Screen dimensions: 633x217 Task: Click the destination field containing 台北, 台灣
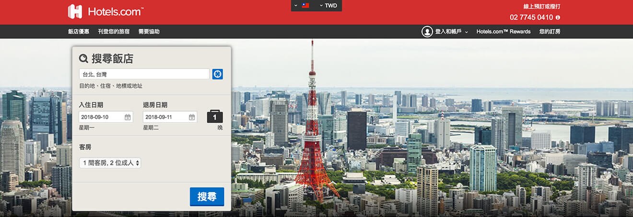pos(144,74)
